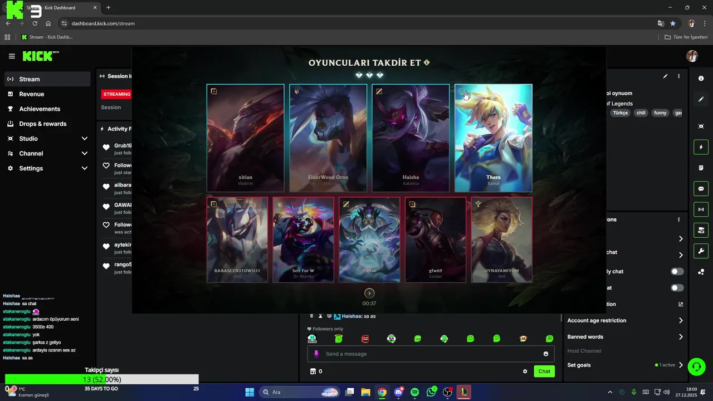Click the Send a message input field

pos(431,354)
